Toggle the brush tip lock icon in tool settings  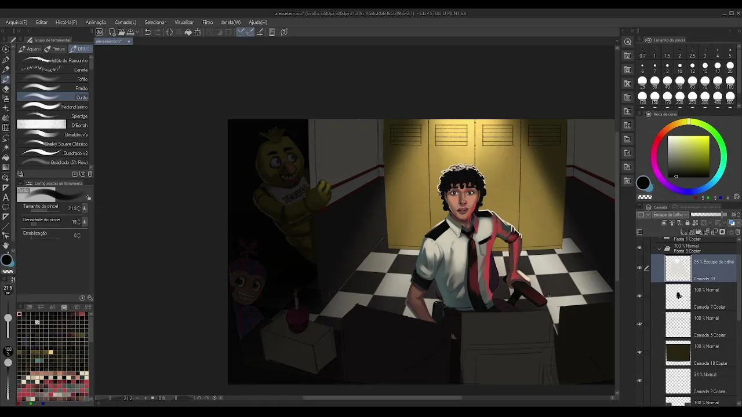click(x=88, y=197)
